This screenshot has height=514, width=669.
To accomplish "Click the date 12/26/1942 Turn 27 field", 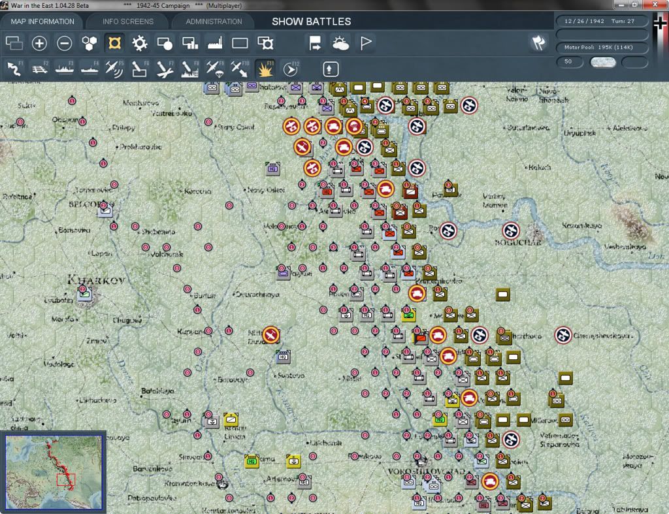I will 602,21.
